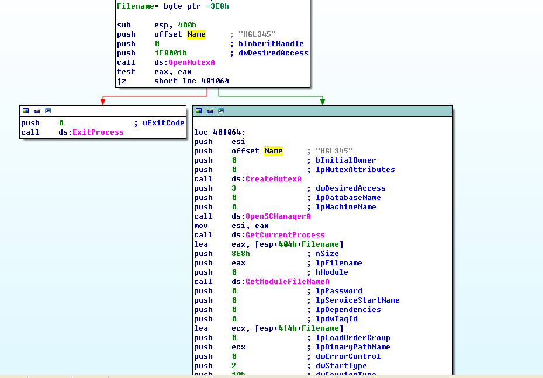
Task: Click the red false-branch arrow head
Action: [103, 101]
